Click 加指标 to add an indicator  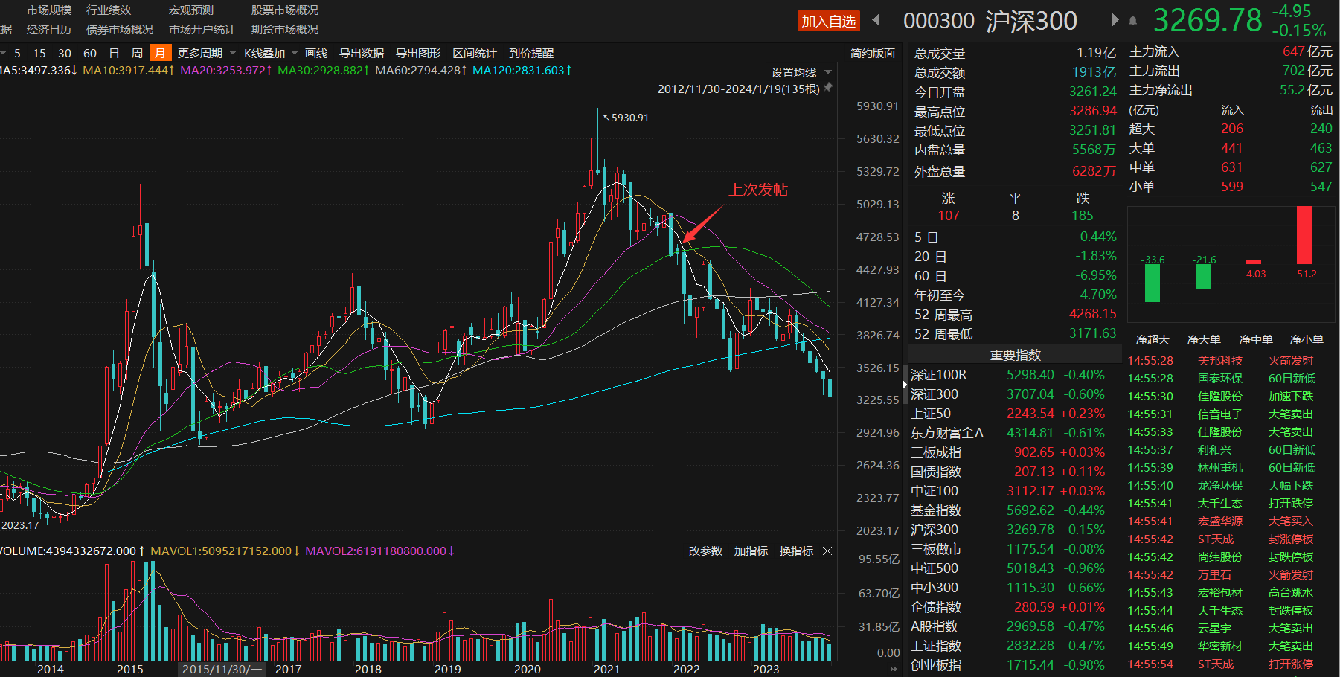coord(751,551)
